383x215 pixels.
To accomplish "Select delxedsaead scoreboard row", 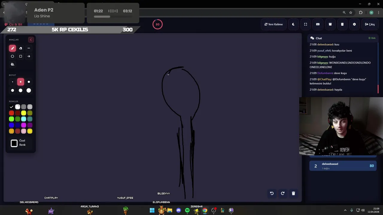I will 343,166.
